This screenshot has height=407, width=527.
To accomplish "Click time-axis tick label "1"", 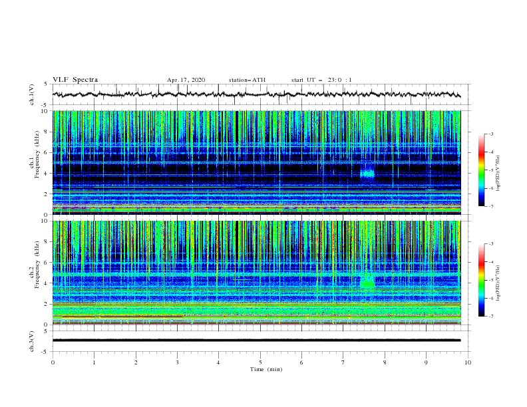I will [94, 362].
